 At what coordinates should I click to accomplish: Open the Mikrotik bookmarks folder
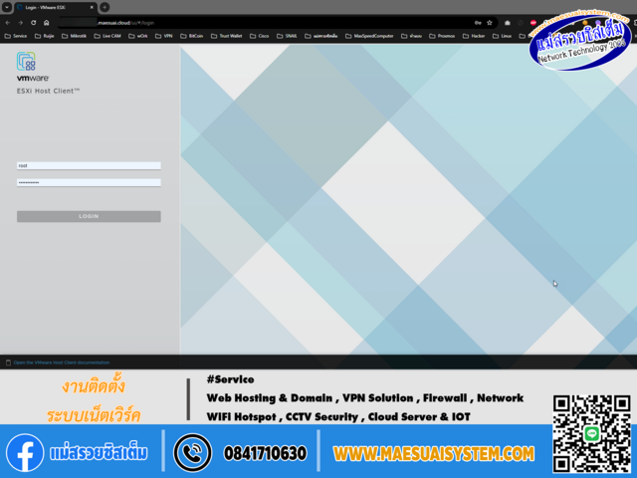pyautogui.click(x=74, y=36)
